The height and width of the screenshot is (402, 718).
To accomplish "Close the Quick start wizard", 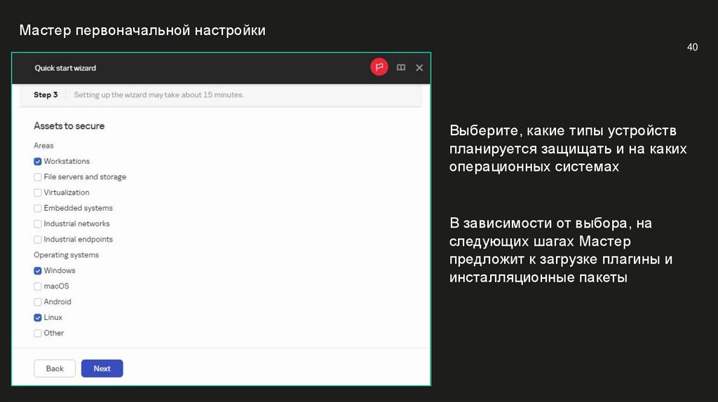I will [419, 68].
